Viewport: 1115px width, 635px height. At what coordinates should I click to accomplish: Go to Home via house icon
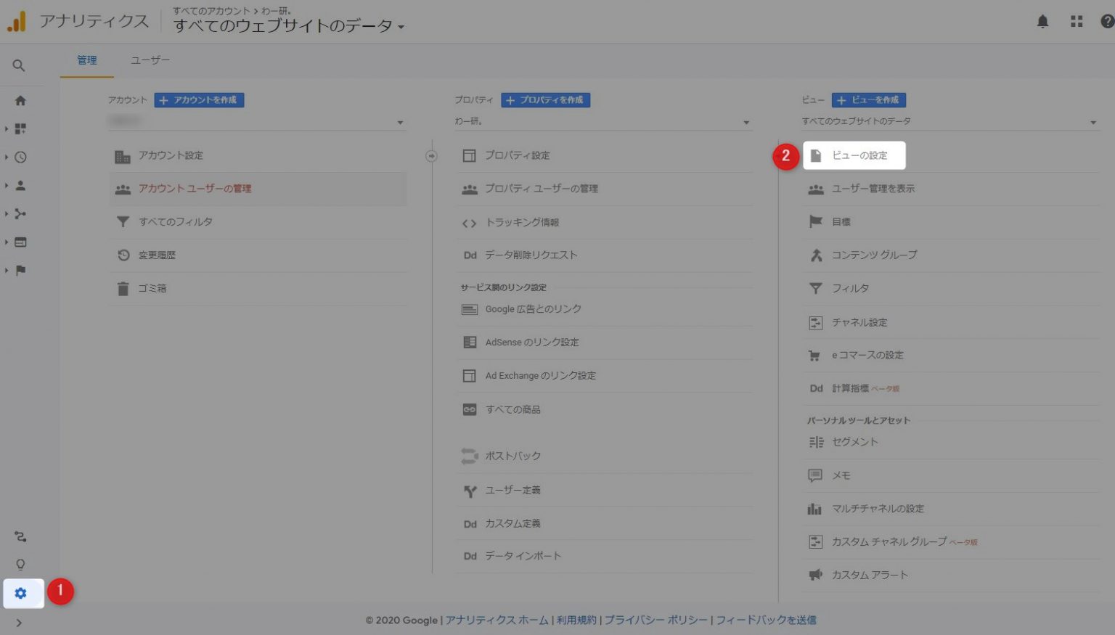(20, 101)
